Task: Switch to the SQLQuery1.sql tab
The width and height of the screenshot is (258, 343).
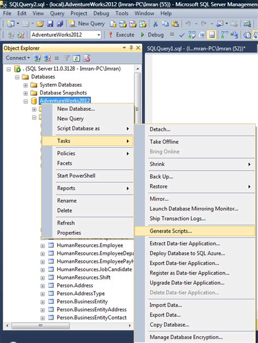Action: click(196, 48)
